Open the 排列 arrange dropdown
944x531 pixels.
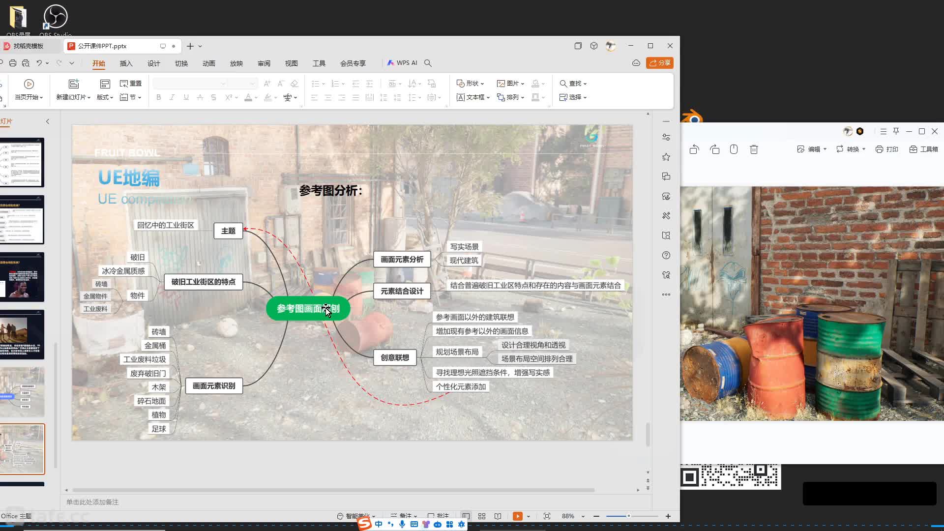(x=510, y=97)
